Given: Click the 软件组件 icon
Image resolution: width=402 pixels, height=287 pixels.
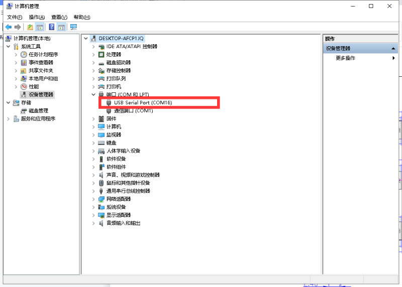Looking at the screenshot, I should pyautogui.click(x=102, y=167).
